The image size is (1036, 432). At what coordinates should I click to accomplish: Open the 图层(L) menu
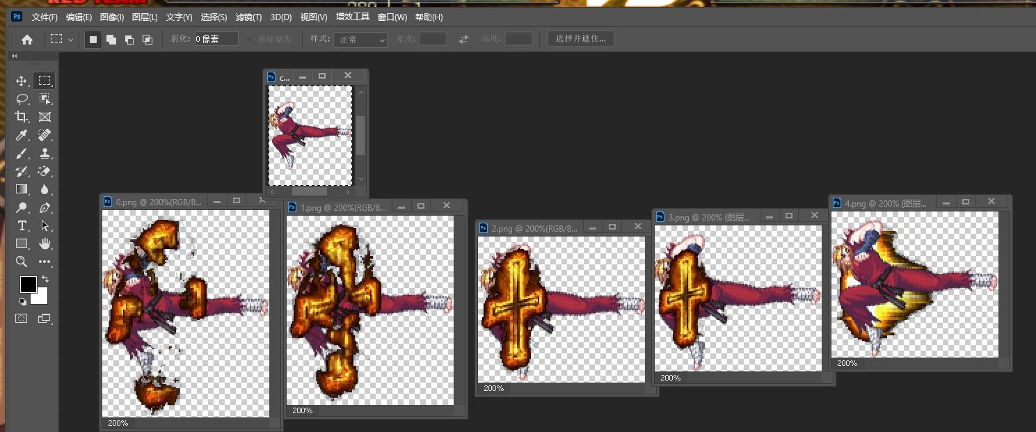click(x=145, y=17)
